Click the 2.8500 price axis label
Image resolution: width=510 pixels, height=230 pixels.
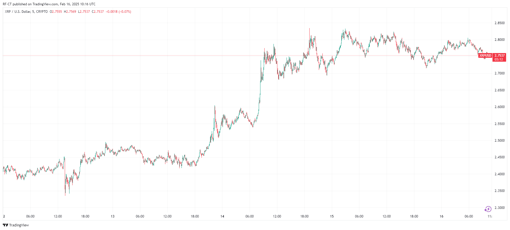pyautogui.click(x=499, y=23)
